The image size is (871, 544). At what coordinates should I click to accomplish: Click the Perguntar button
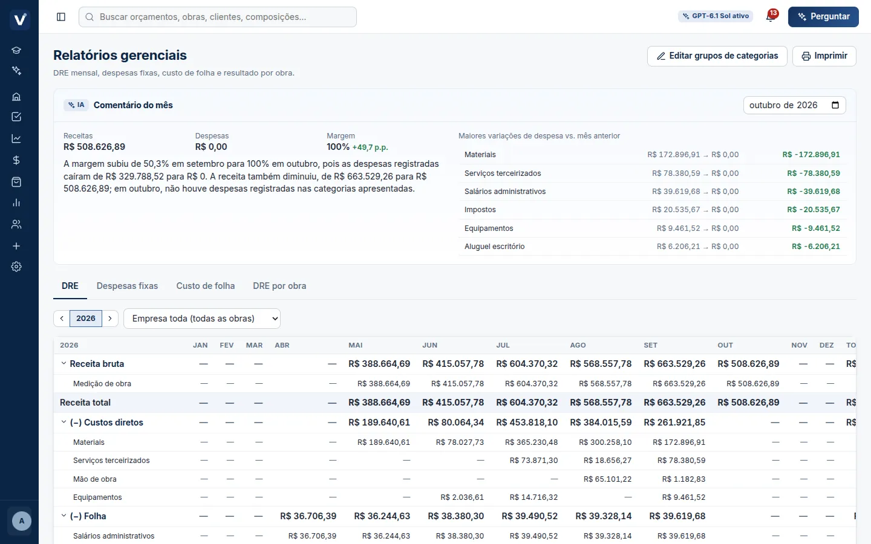tap(823, 17)
